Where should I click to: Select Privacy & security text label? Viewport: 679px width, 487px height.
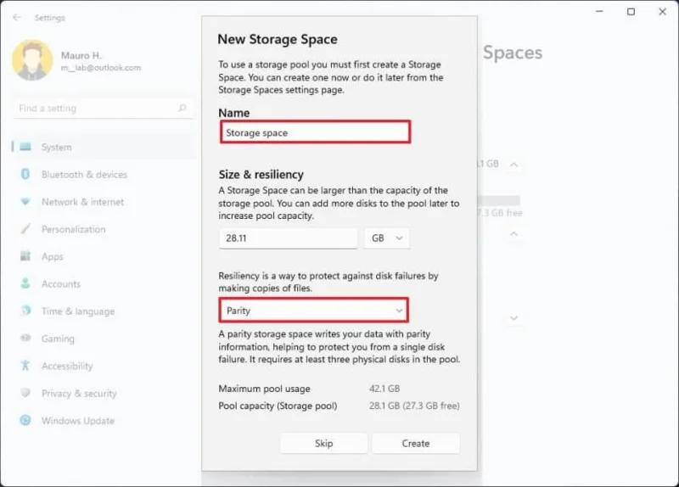point(79,393)
